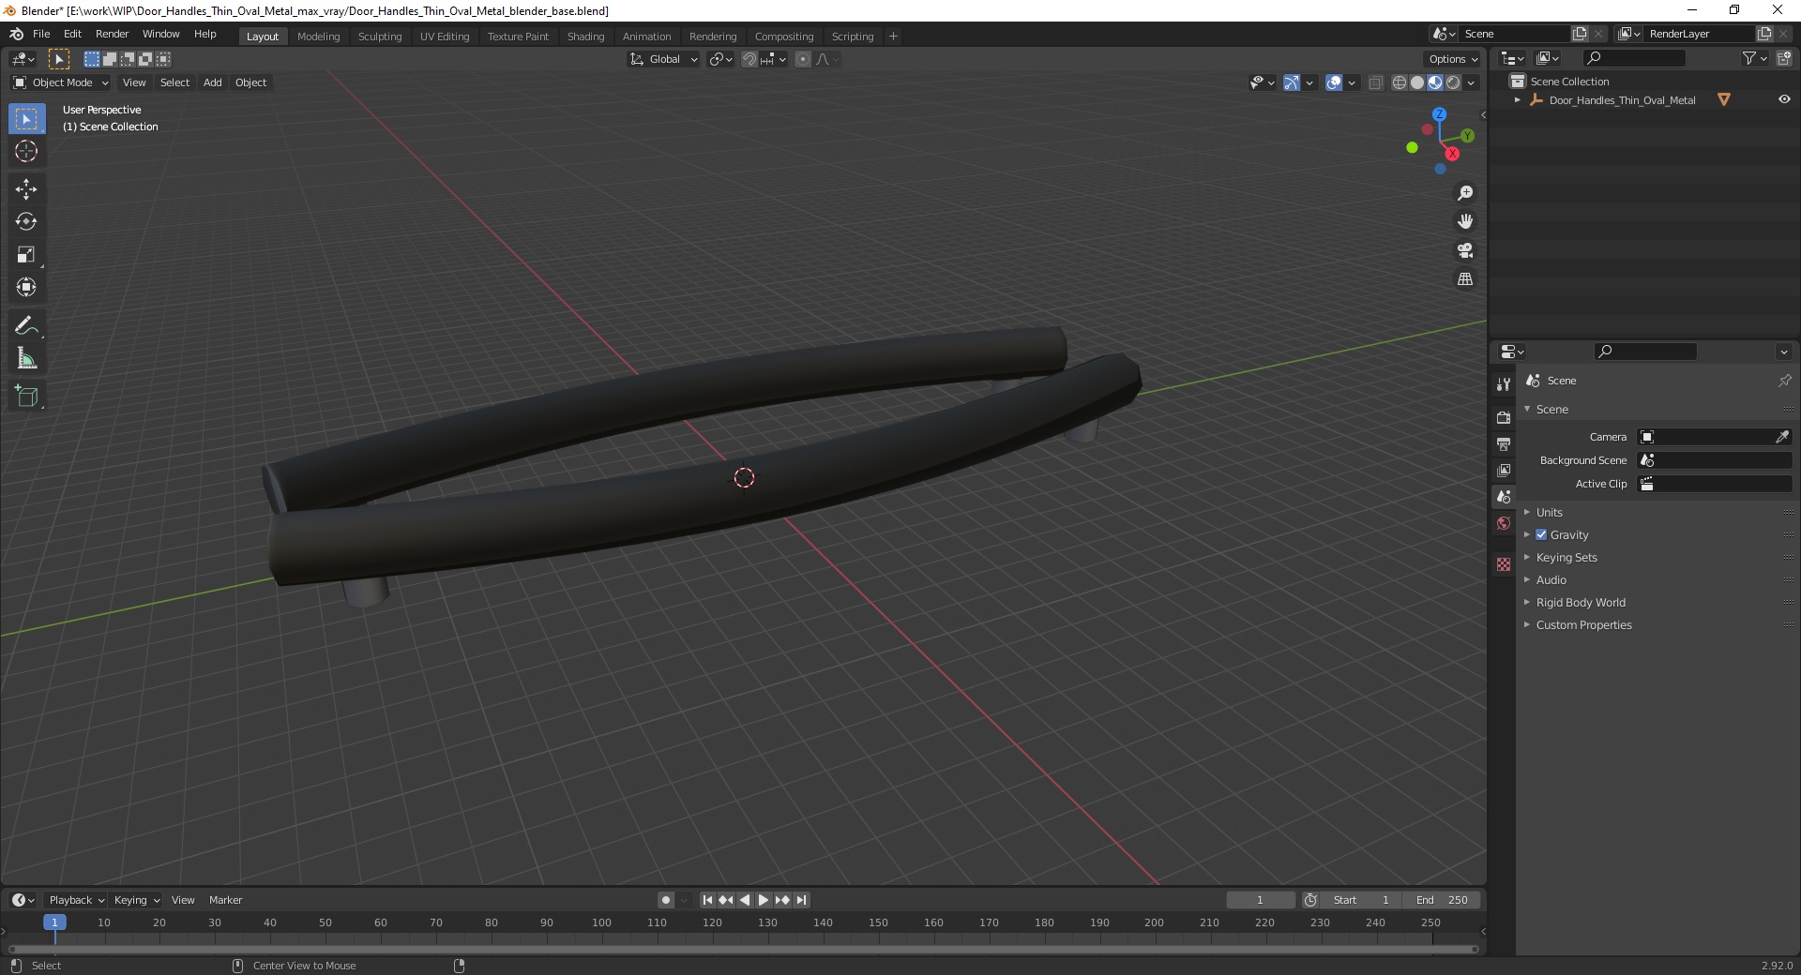Switch to rendered shading

(1453, 82)
